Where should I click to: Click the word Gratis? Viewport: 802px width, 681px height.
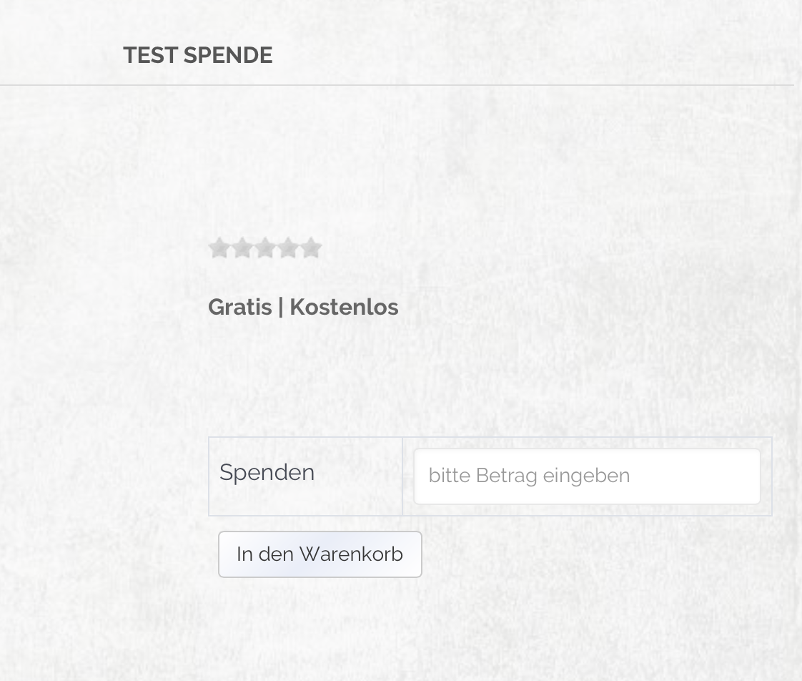click(240, 308)
